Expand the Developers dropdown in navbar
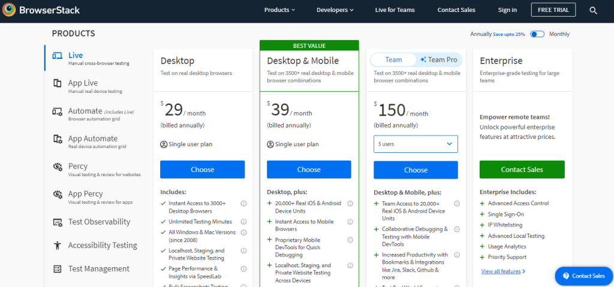Screen dimensions: 614x287 (x=335, y=10)
